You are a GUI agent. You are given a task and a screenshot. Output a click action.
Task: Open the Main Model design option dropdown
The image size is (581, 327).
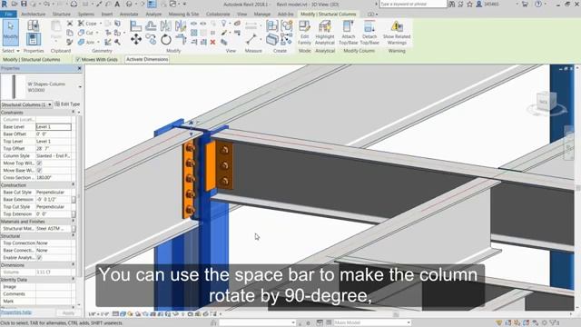click(x=409, y=323)
